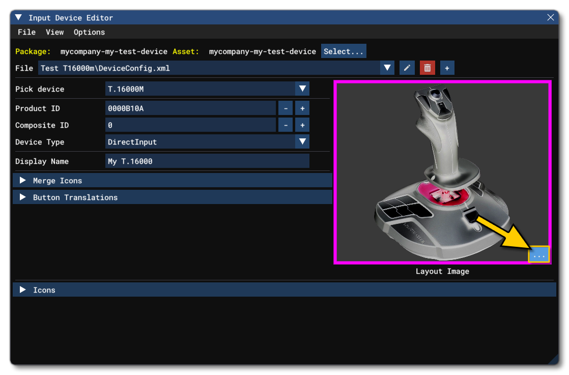Click the Select... asset button
569x375 pixels.
[x=344, y=51]
